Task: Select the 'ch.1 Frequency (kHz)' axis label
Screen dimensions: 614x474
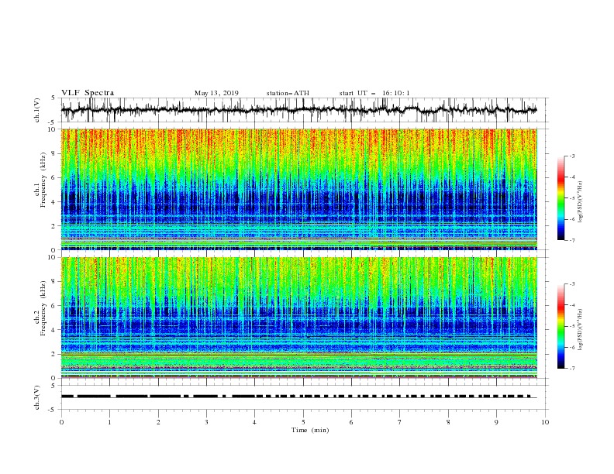Action: tap(41, 180)
